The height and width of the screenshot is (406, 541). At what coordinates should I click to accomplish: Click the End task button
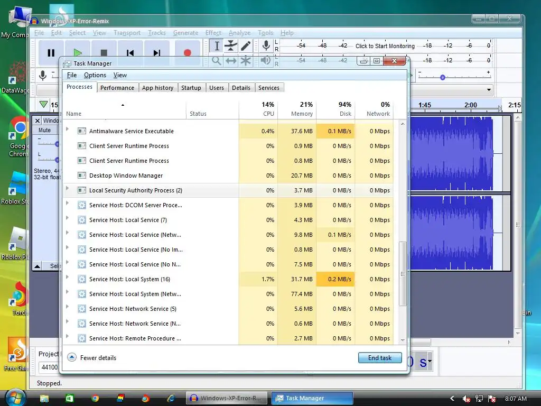380,358
